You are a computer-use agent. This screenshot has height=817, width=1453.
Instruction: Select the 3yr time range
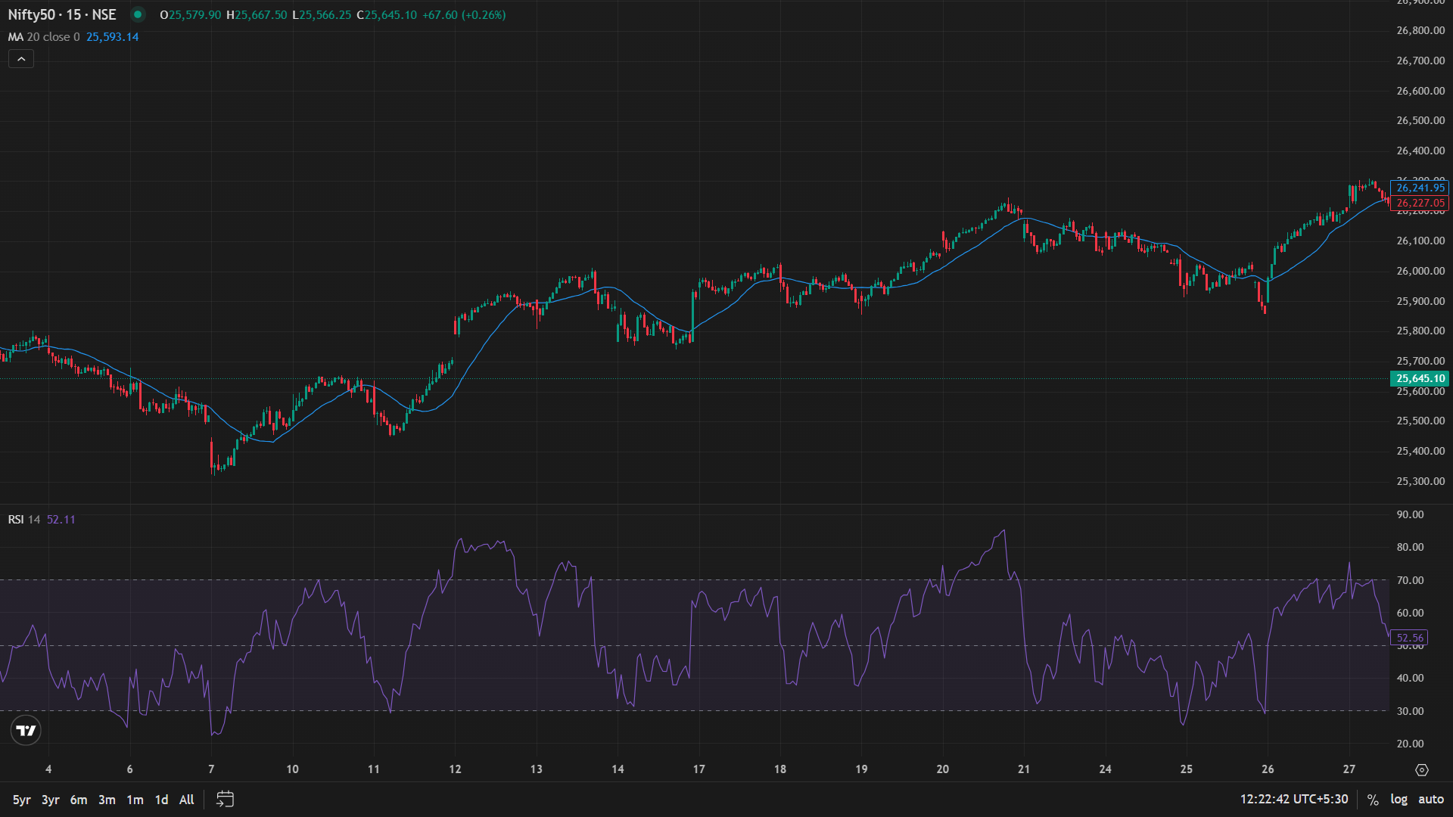50,800
